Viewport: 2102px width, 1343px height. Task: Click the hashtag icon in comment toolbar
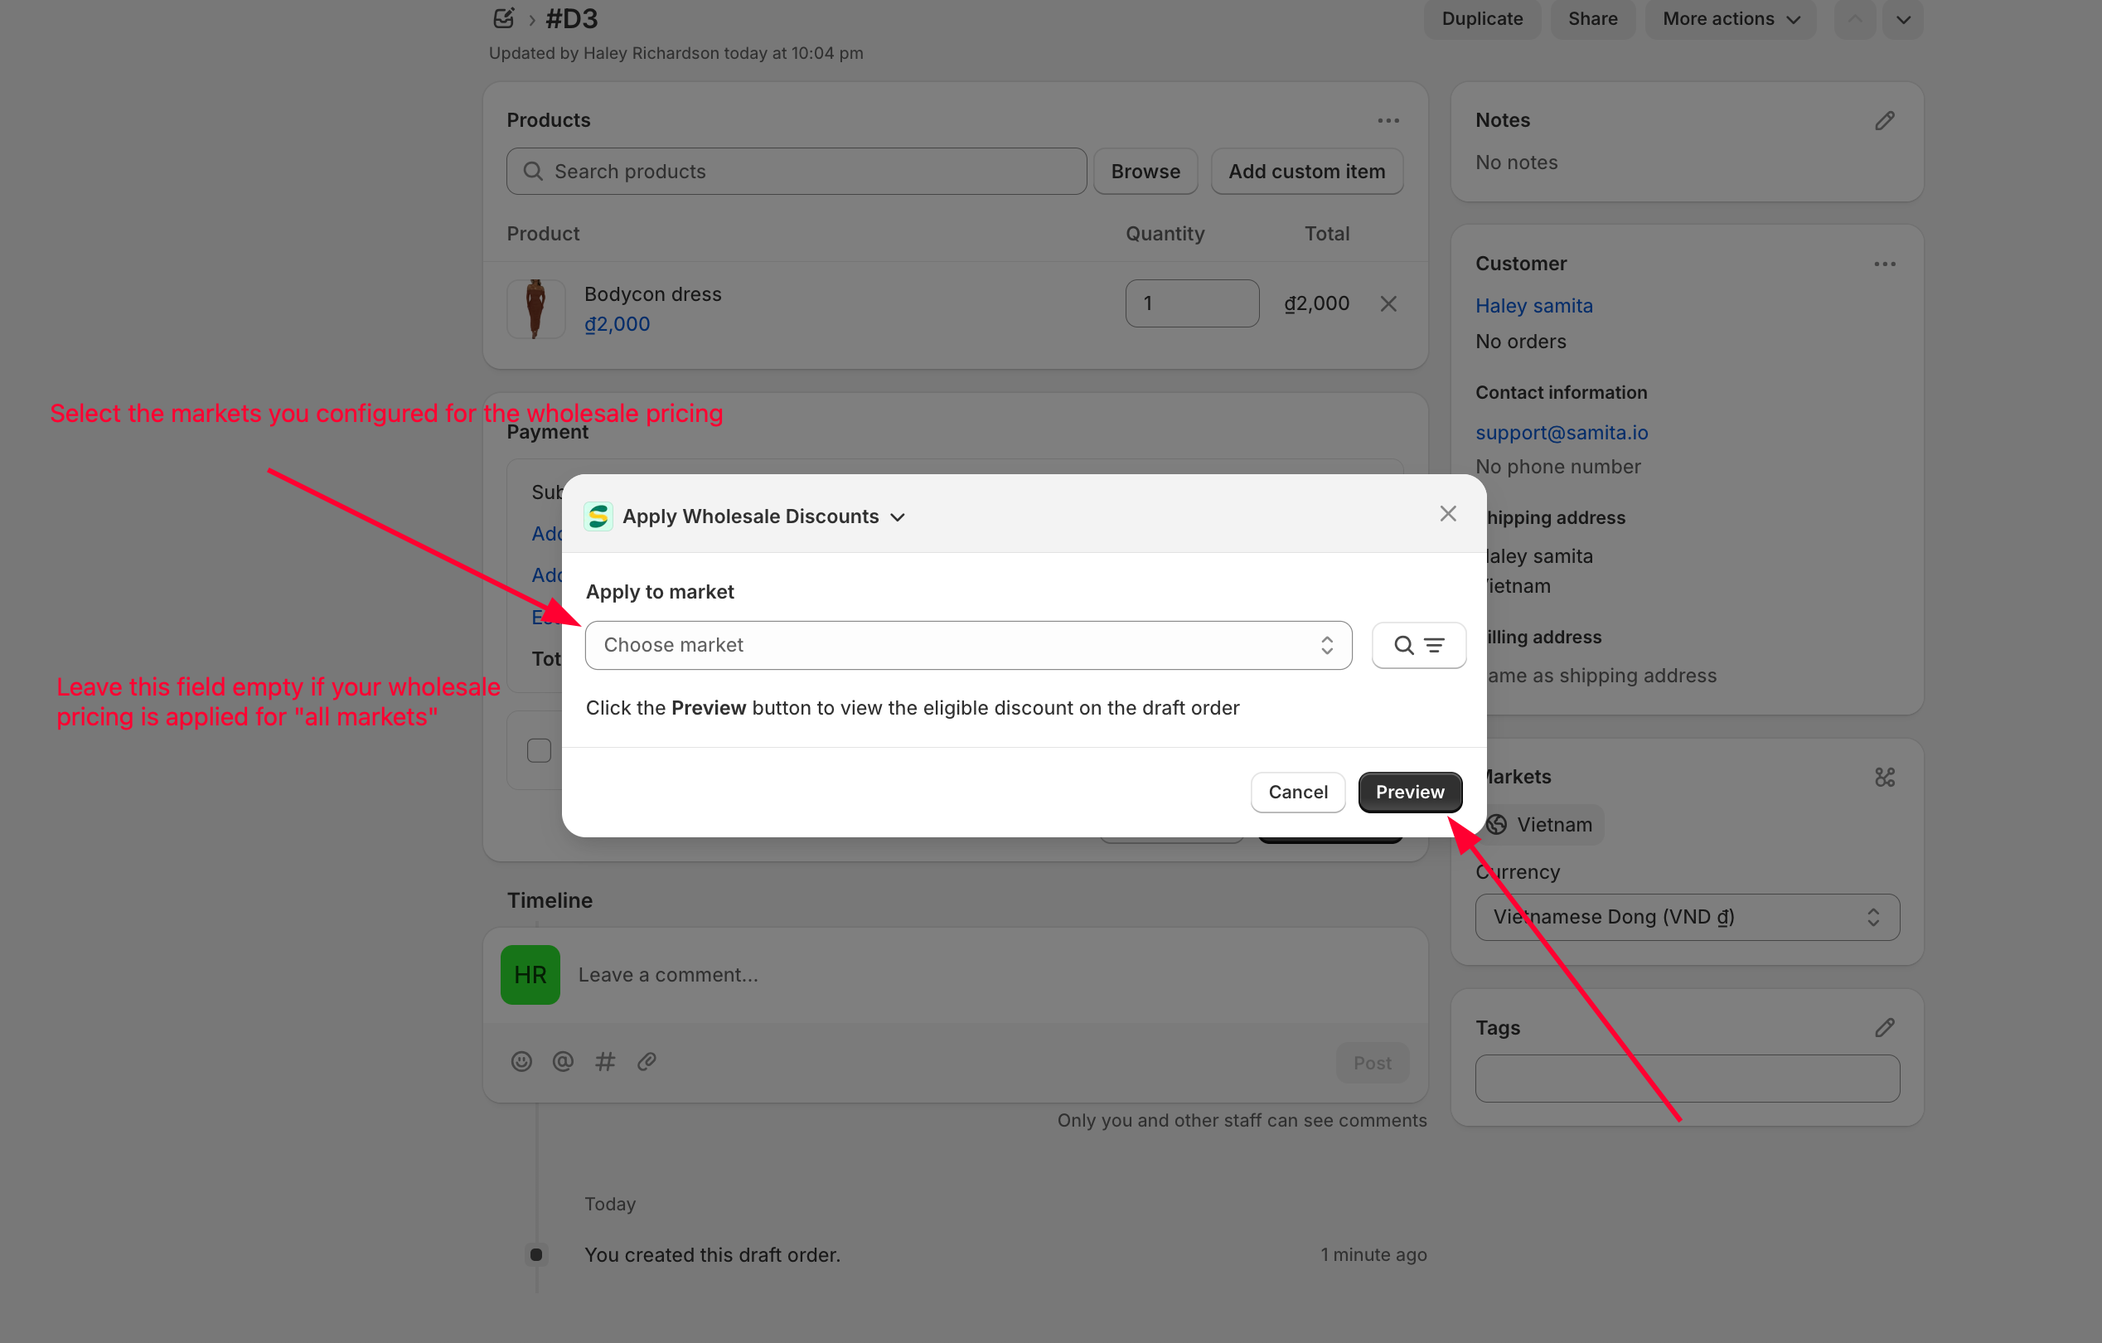[605, 1062]
